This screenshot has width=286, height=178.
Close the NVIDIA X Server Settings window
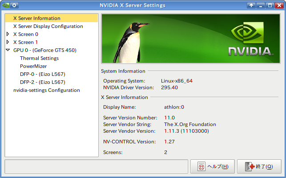click(x=279, y=5)
